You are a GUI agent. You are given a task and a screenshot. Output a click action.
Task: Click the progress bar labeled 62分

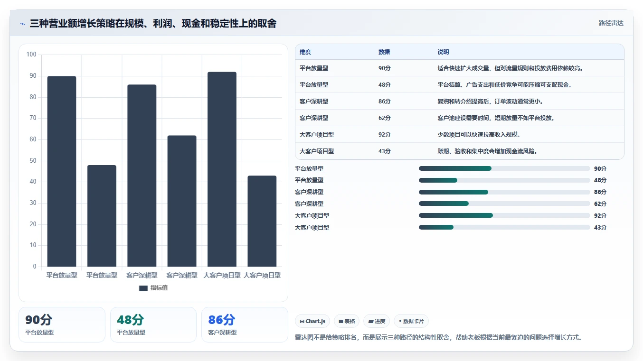(x=504, y=204)
